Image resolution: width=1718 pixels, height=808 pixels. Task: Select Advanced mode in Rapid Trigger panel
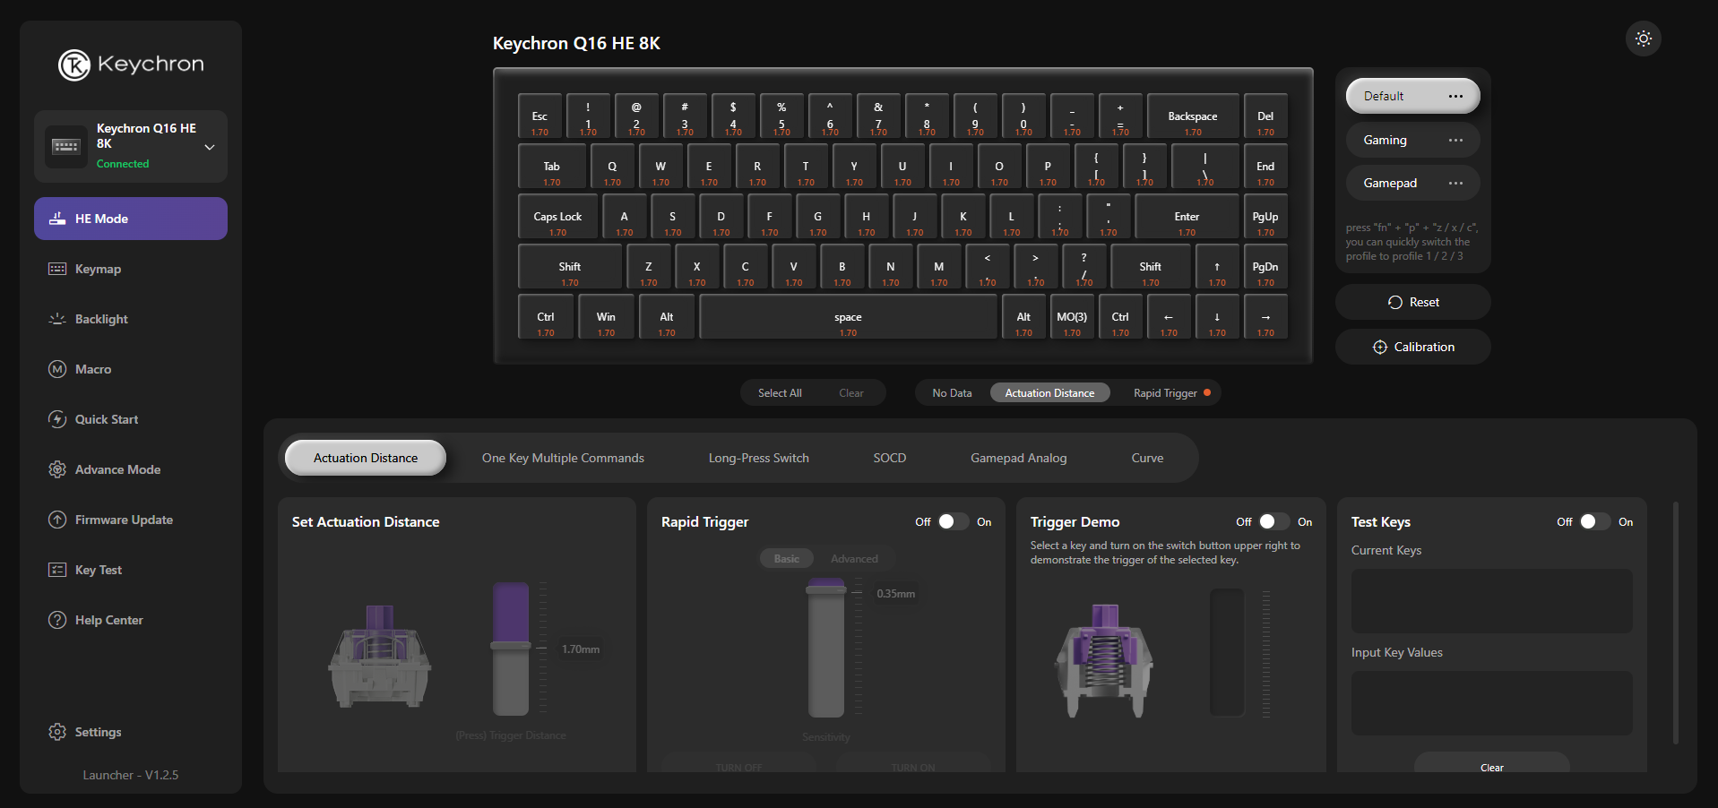pyautogui.click(x=854, y=559)
